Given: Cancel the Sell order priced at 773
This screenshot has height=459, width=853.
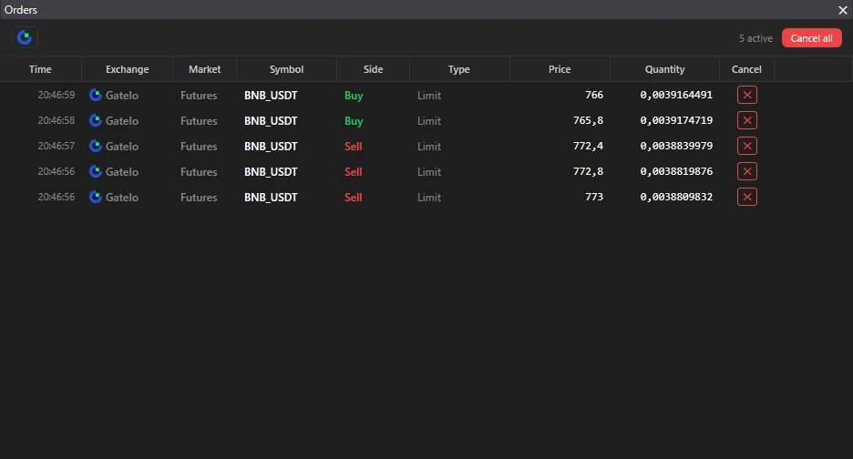Looking at the screenshot, I should [x=747, y=197].
